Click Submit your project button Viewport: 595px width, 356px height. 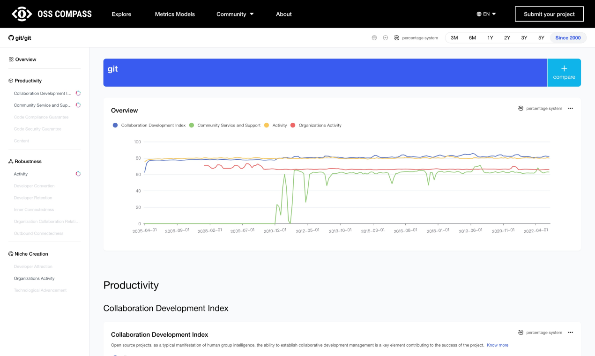click(549, 14)
